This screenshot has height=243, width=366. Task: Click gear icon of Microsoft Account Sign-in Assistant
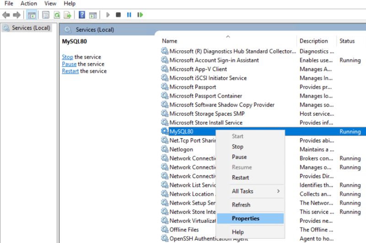pyautogui.click(x=165, y=60)
